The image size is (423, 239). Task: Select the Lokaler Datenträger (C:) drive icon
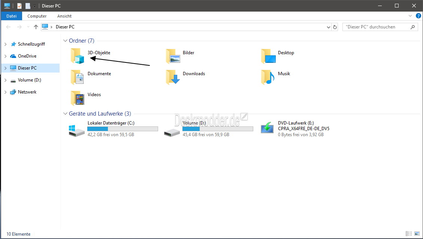[76, 131]
